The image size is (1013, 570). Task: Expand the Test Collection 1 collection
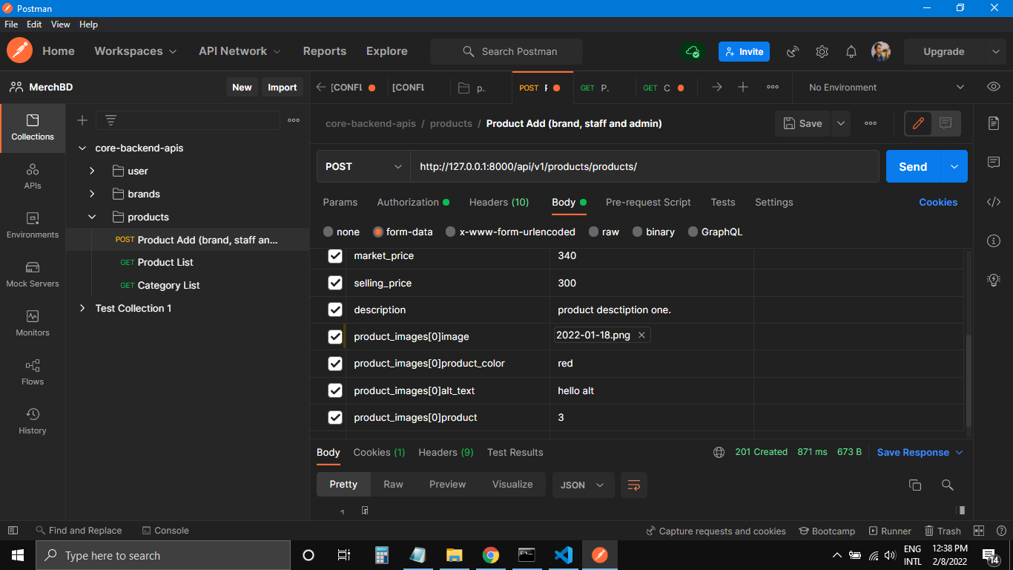(82, 308)
